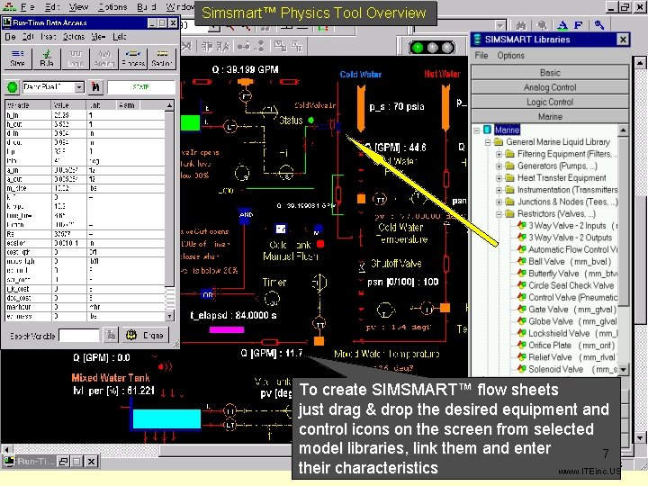Expand Instrumentation (Transmitters) folder

(499, 190)
